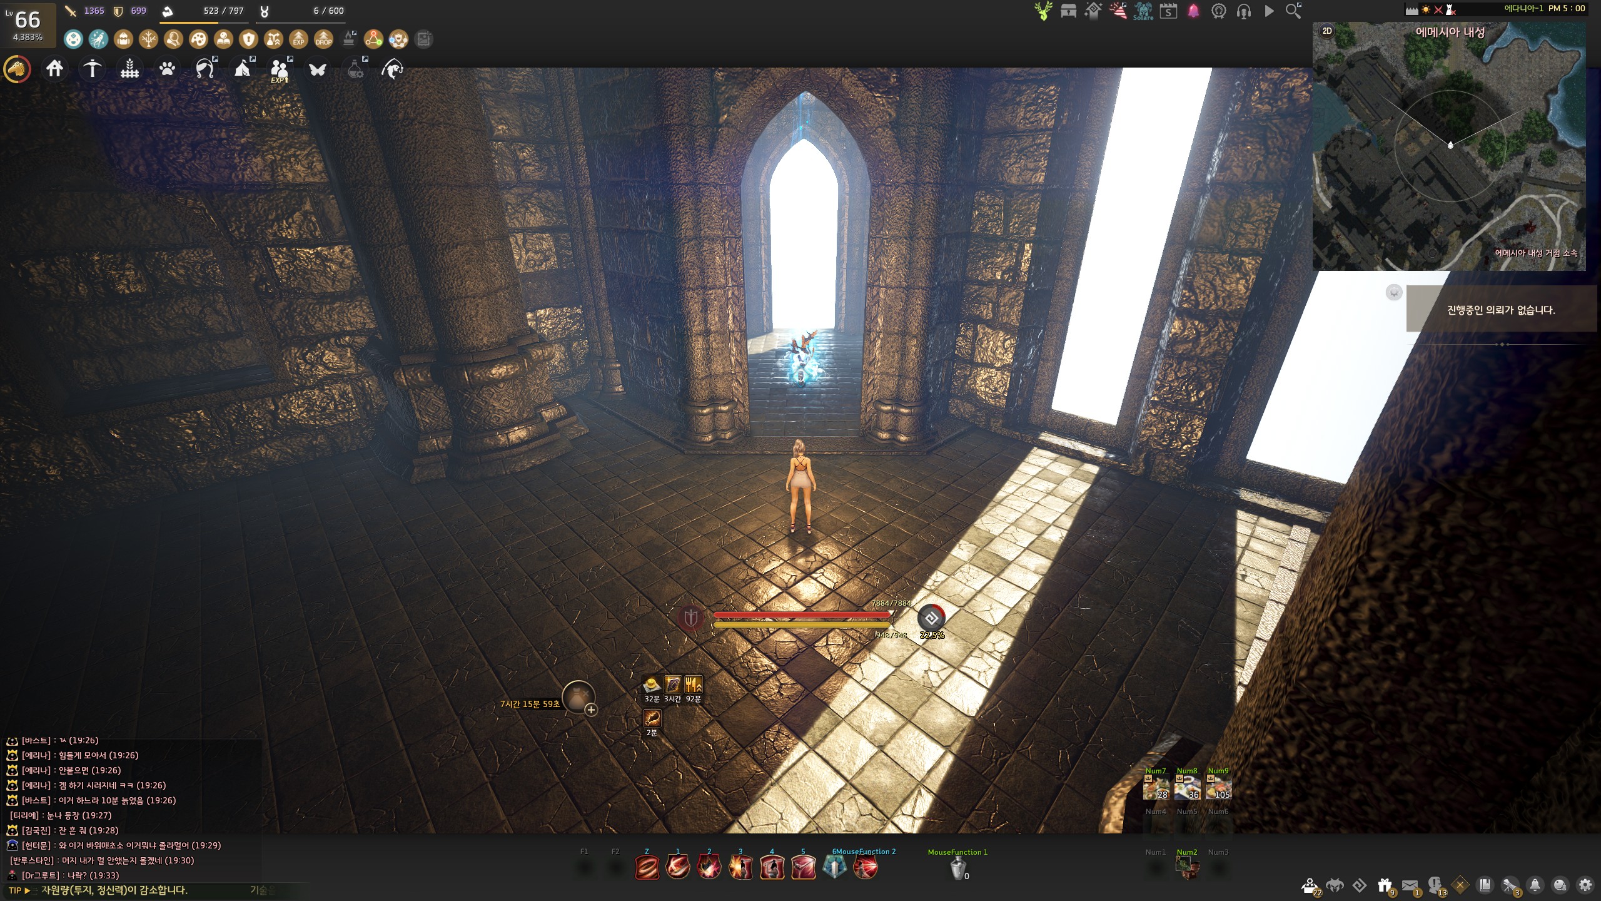1601x901 pixels.
Task: Open the party popper event icon
Action: [1118, 11]
